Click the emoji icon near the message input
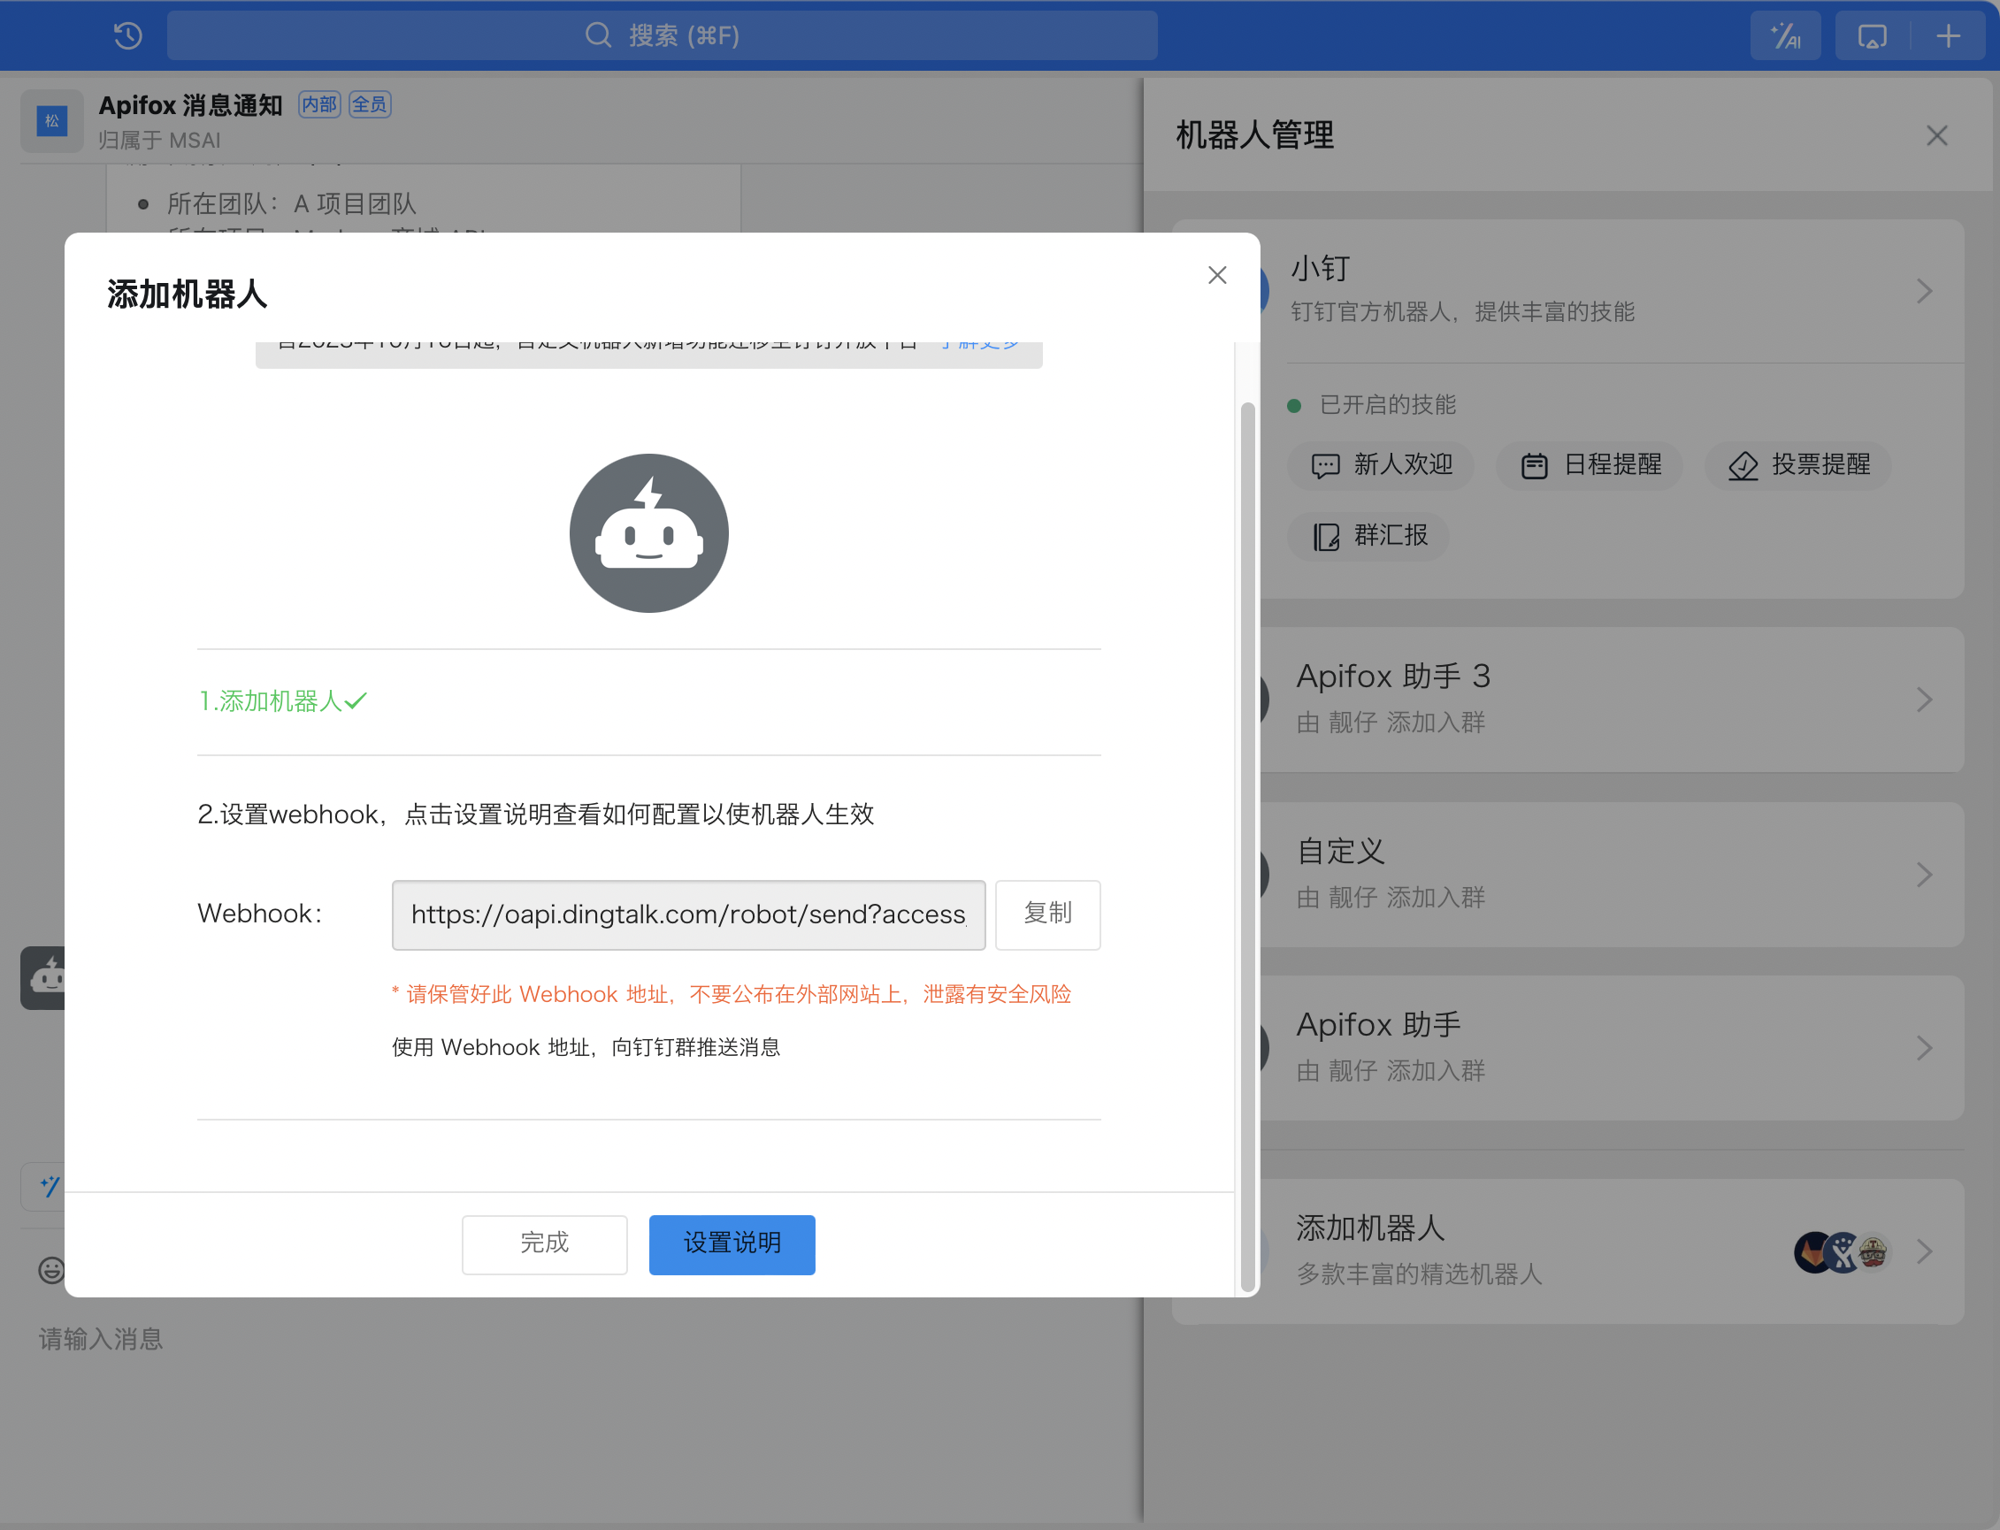 (x=51, y=1269)
